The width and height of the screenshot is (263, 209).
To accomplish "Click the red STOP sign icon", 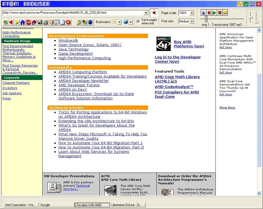I will tap(28, 22).
